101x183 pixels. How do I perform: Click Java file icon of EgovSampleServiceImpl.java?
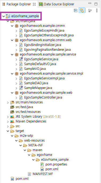21,78
